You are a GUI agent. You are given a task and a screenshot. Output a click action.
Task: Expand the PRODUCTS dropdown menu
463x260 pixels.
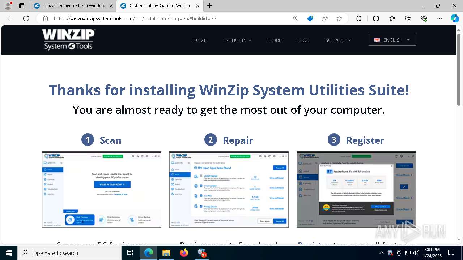[237, 40]
